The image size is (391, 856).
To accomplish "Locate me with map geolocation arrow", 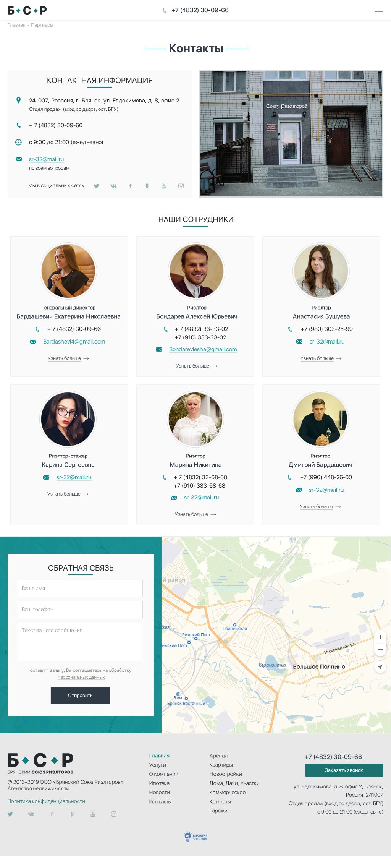I will (380, 667).
